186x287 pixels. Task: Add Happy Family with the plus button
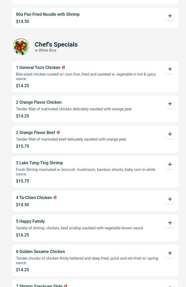coord(170,223)
